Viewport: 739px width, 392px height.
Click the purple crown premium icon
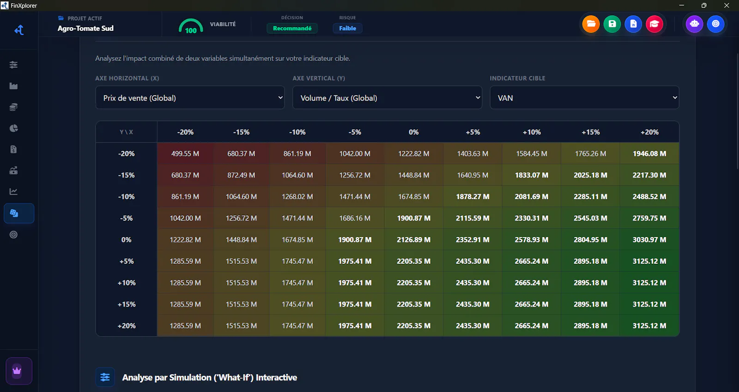point(18,371)
